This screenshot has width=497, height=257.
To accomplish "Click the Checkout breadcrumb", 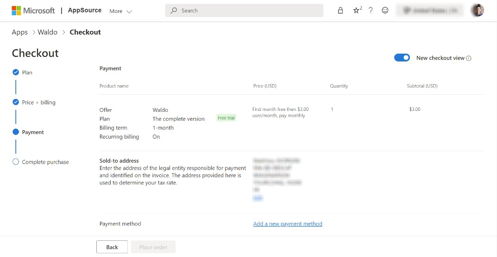I will (85, 32).
